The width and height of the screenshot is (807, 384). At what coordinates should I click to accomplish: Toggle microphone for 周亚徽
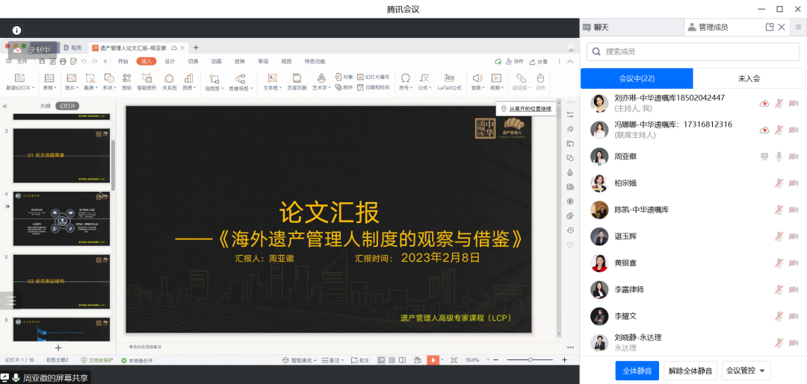coord(779,156)
